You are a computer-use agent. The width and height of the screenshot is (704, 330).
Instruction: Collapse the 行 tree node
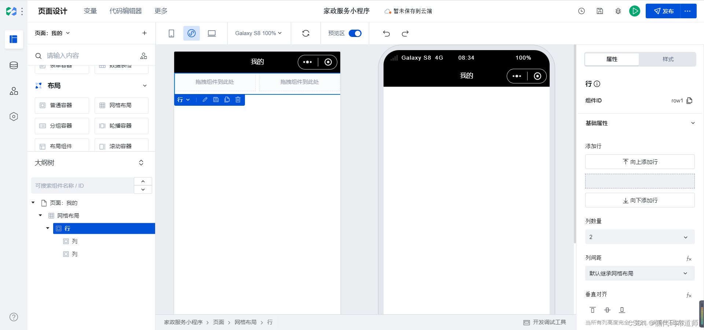pos(48,228)
